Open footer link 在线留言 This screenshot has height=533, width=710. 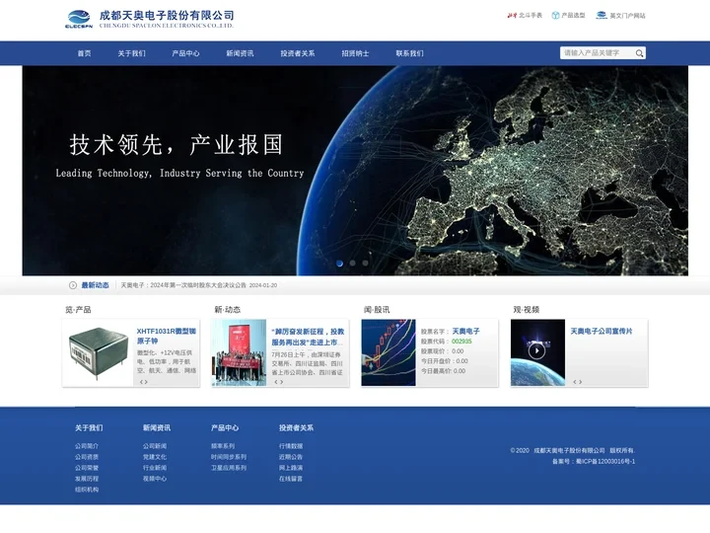tap(290, 479)
